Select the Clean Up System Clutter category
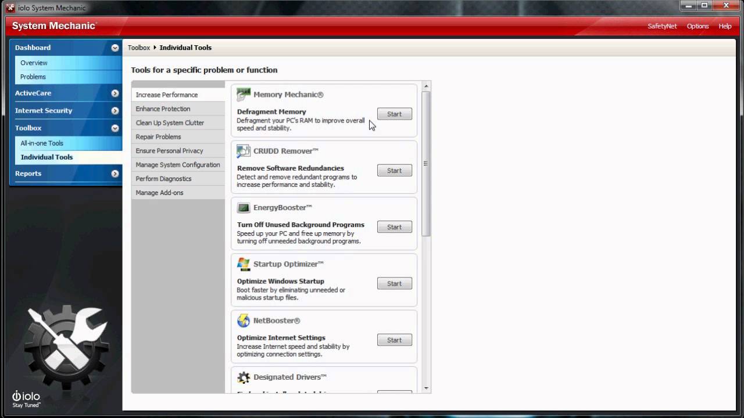 (x=178, y=122)
